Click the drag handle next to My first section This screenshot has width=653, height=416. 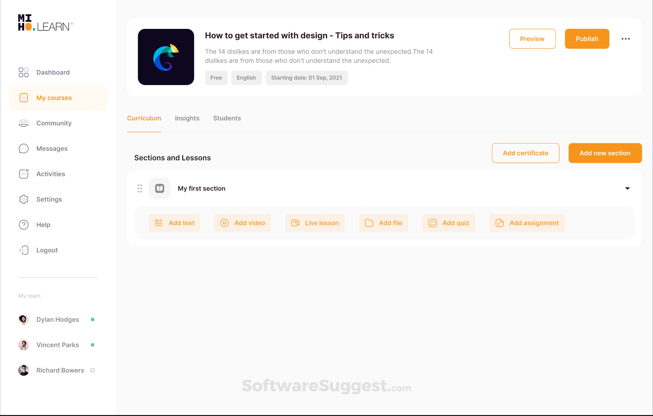click(x=139, y=188)
